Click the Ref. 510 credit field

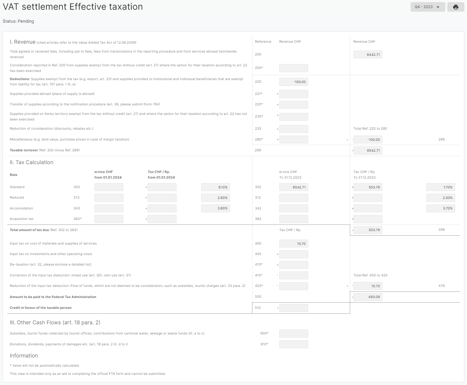(293, 308)
